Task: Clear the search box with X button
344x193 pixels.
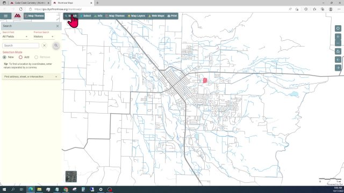Action: pos(44,46)
